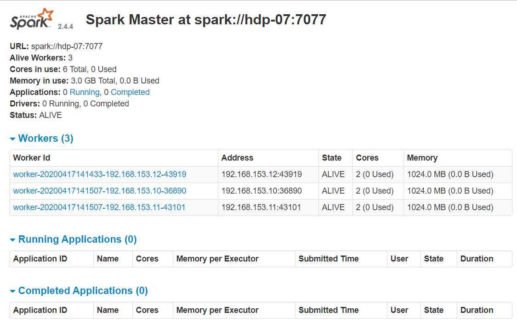Click Cores in use: 6 Total text
The width and height of the screenshot is (517, 328).
tap(49, 69)
